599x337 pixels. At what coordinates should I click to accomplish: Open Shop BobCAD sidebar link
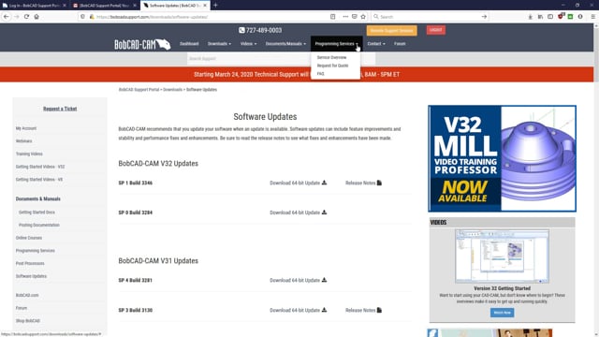[x=27, y=321]
